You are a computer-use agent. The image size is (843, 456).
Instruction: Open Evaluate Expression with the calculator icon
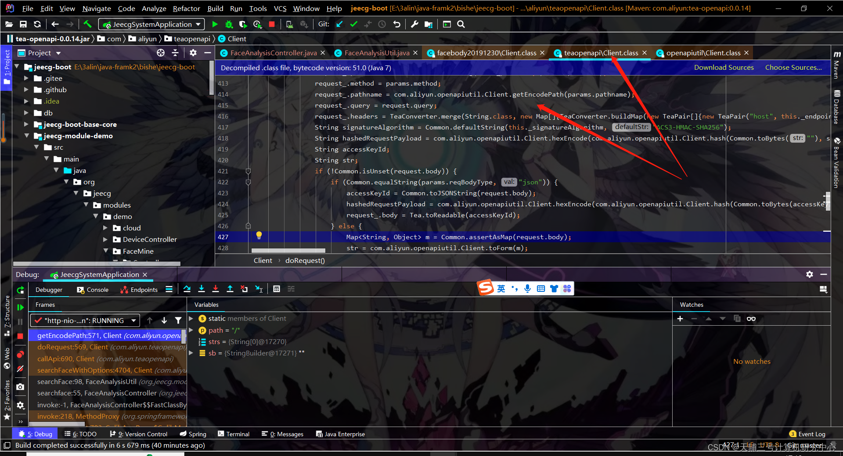point(277,289)
